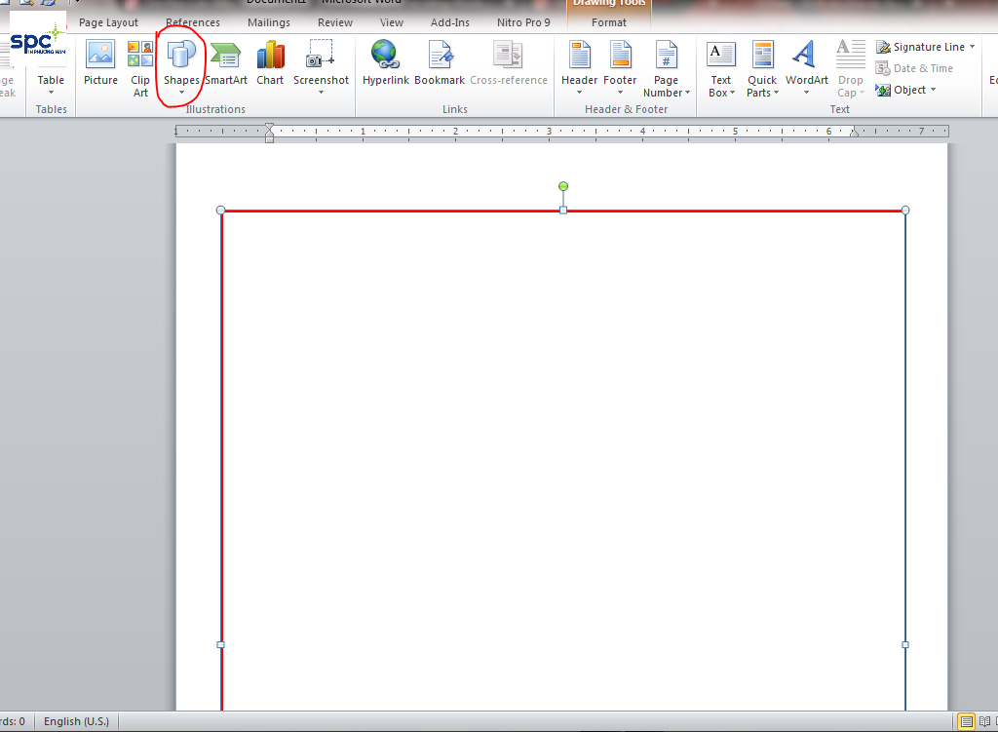Open the Clip Art pane
Image resolution: width=998 pixels, height=732 pixels.
[140, 68]
